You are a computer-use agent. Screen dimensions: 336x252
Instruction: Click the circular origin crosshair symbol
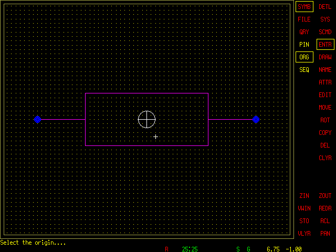147,119
